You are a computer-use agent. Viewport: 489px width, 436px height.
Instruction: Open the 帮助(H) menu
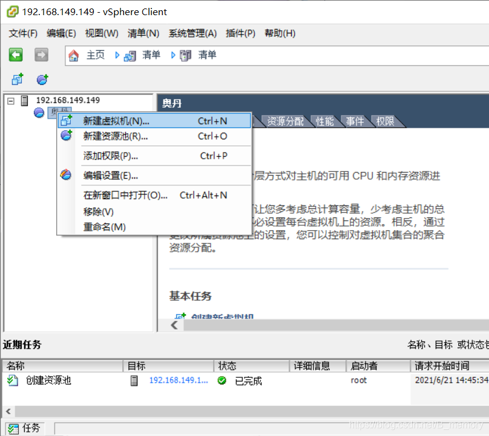[280, 33]
